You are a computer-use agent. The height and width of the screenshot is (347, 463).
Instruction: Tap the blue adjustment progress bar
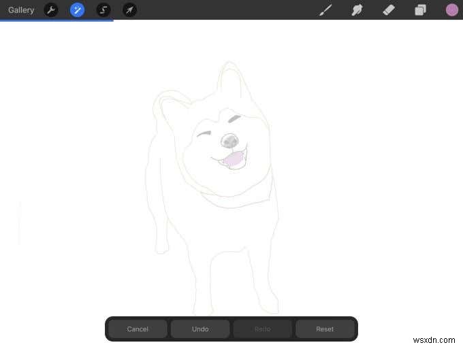click(57, 20)
